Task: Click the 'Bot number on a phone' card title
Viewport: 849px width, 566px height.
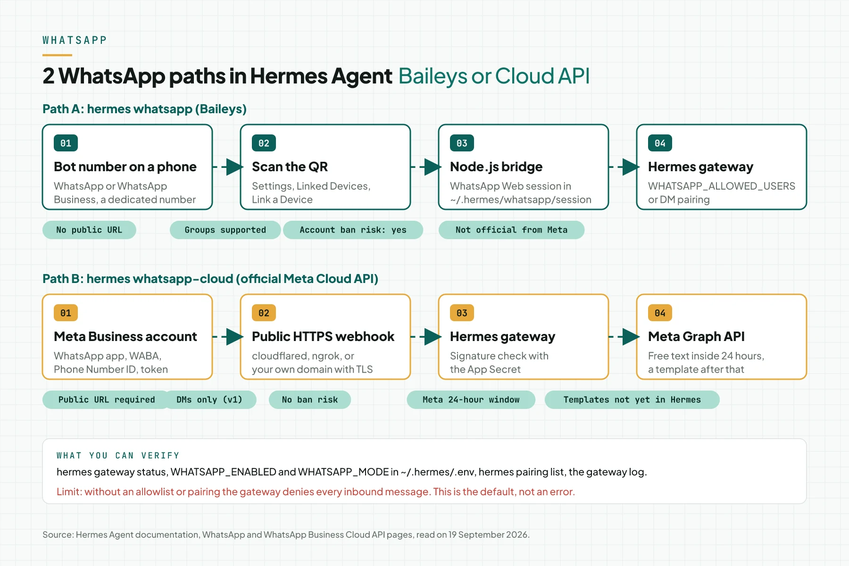Action: coord(125,166)
